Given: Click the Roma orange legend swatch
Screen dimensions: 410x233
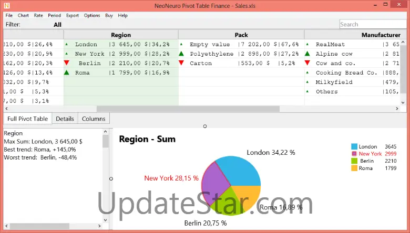Looking at the screenshot, I should pyautogui.click(x=354, y=168).
